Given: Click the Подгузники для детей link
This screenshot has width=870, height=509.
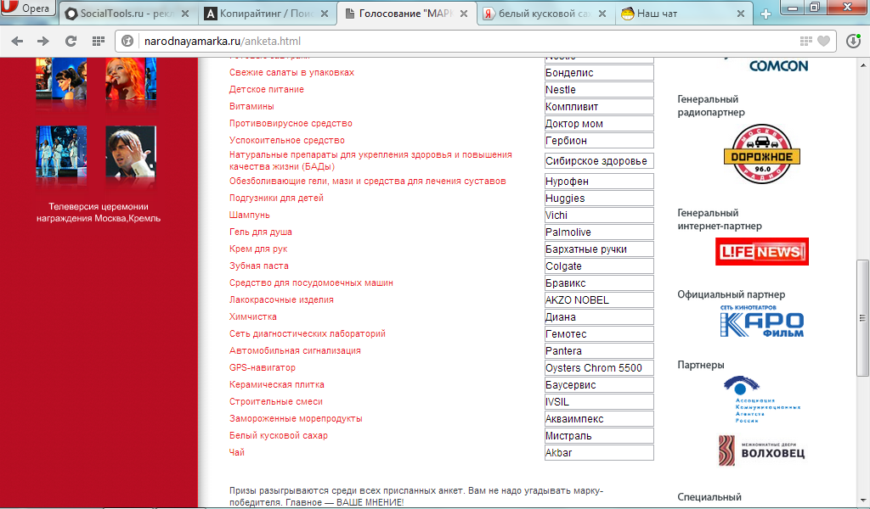Looking at the screenshot, I should 276,199.
